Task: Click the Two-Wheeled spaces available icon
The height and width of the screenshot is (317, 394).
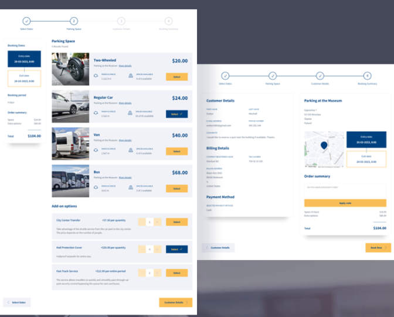Action: [131, 76]
